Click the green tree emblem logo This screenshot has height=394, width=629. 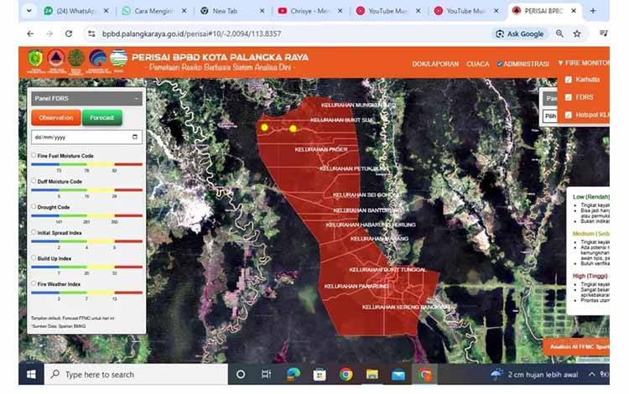pos(75,59)
